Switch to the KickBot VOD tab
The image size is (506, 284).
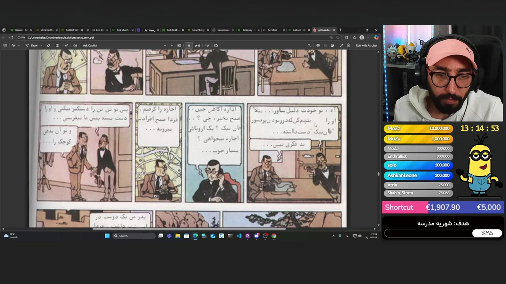pyautogui.click(x=72, y=30)
